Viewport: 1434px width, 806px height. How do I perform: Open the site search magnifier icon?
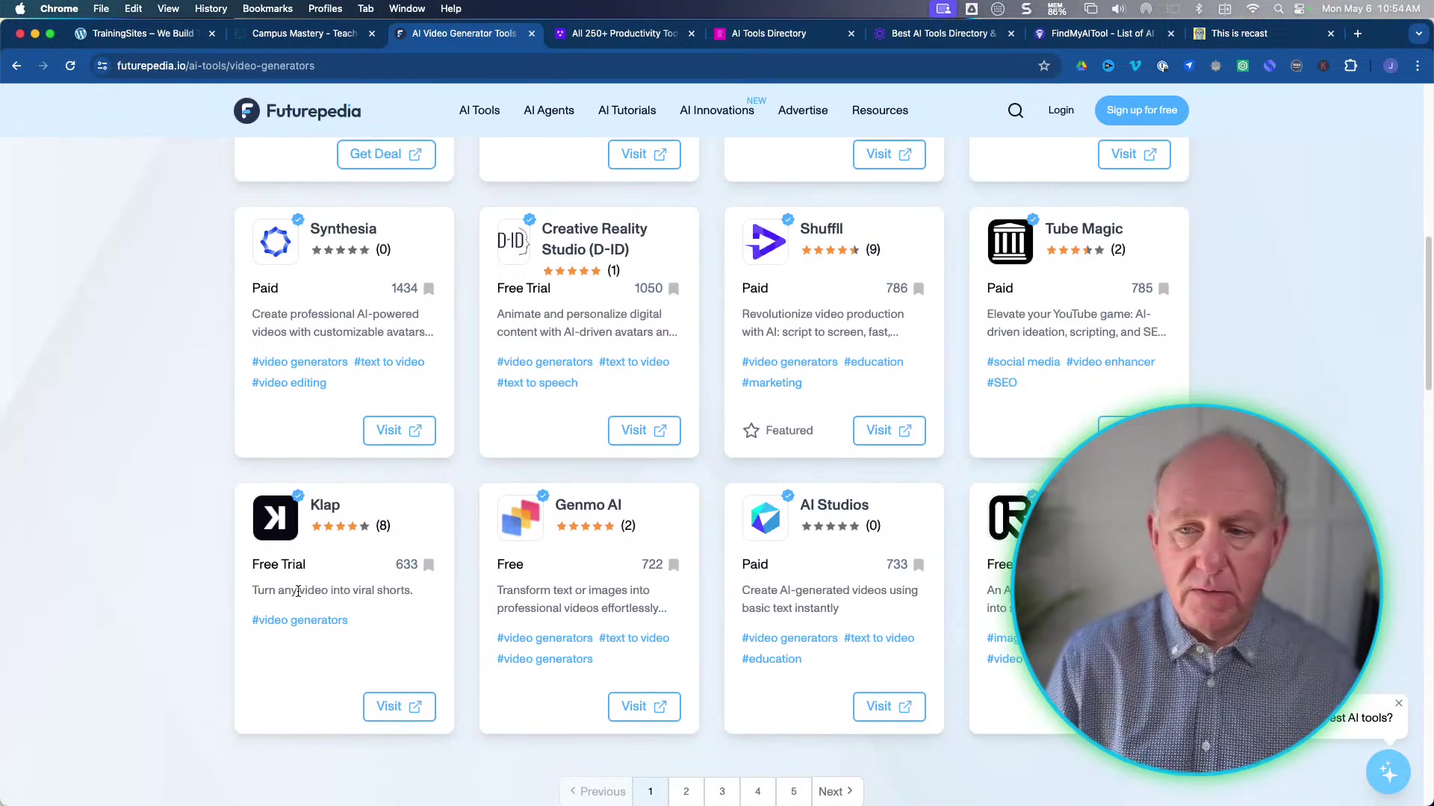1016,110
